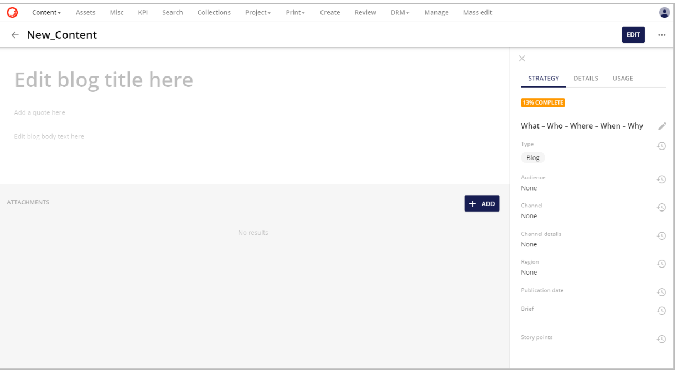
Task: Open history for the Channel field
Action: 661,207
